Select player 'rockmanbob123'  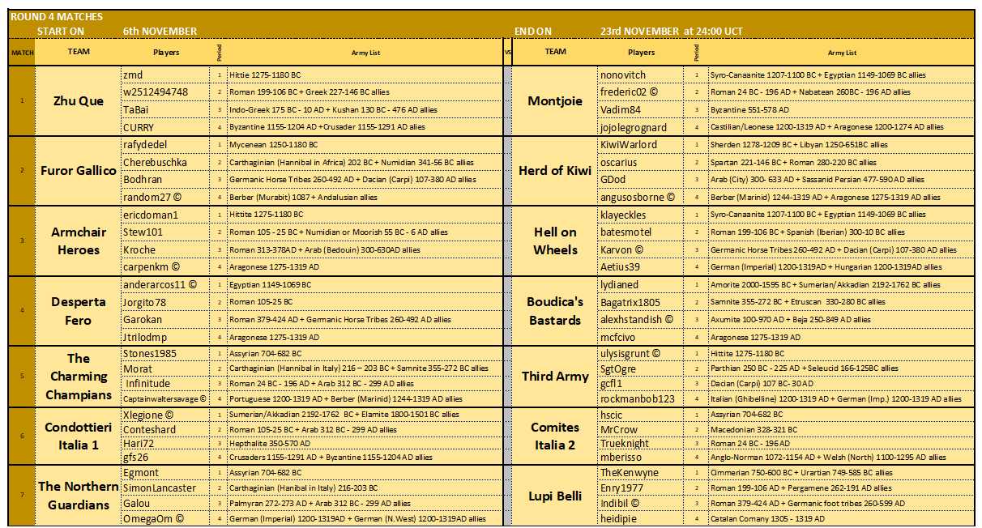tap(638, 398)
